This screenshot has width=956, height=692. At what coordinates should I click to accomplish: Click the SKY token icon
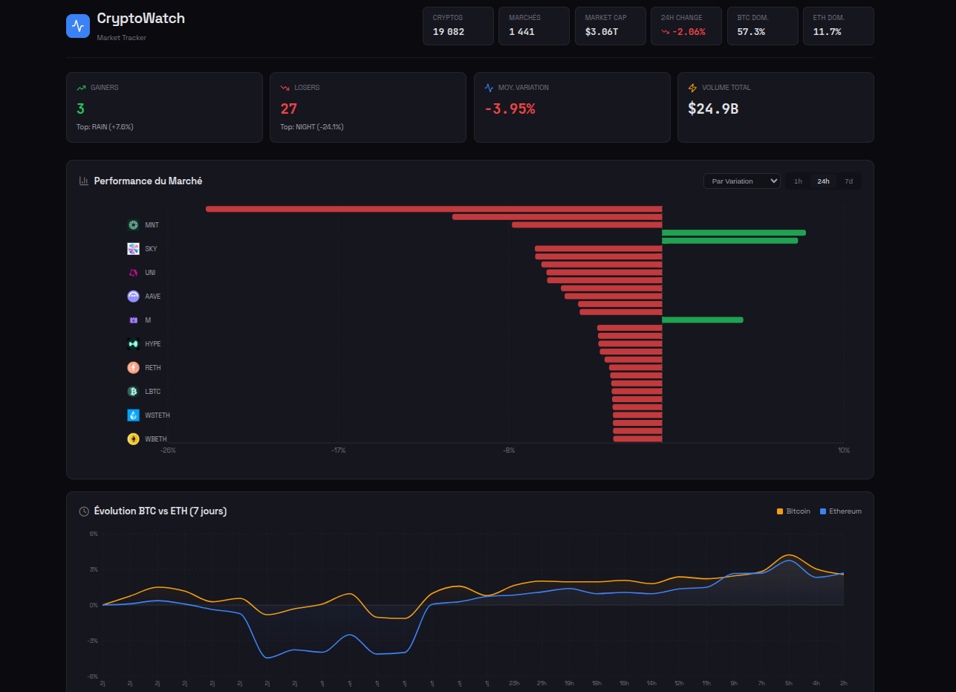(x=133, y=249)
